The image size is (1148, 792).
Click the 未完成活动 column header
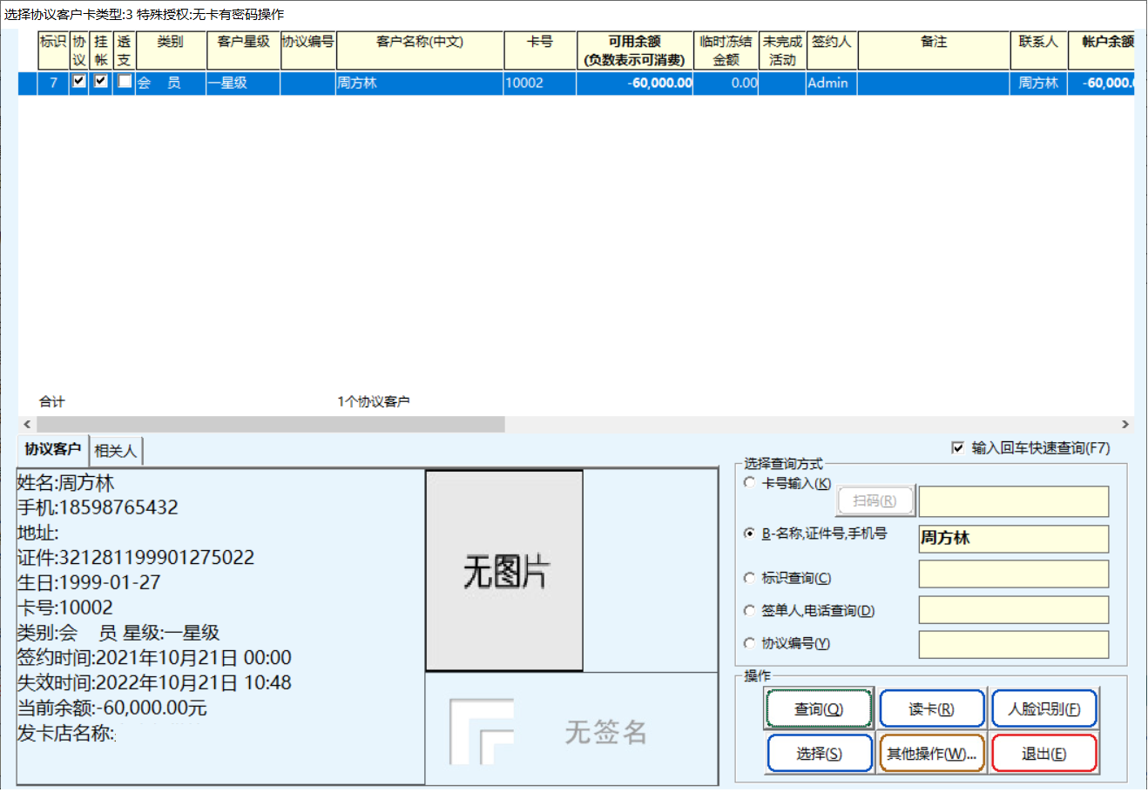tap(782, 50)
